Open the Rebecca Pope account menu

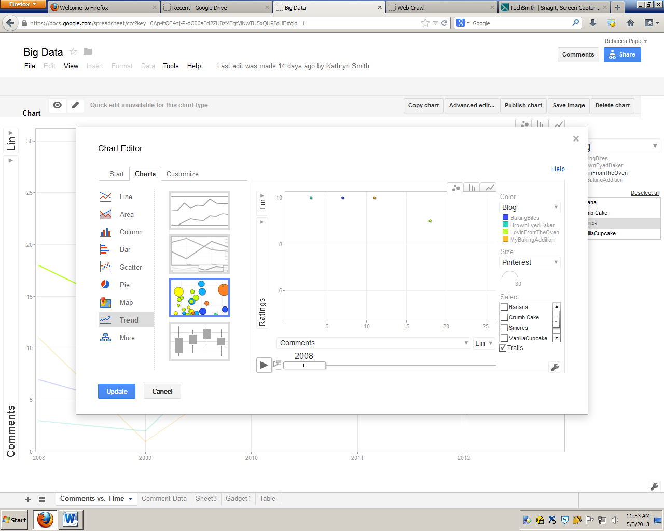coord(626,41)
